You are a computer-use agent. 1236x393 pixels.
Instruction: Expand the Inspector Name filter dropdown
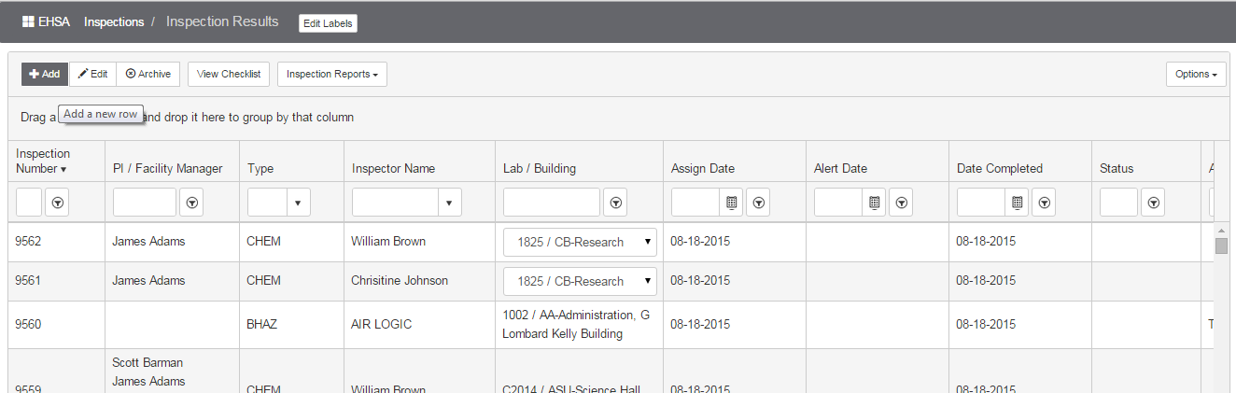point(449,202)
